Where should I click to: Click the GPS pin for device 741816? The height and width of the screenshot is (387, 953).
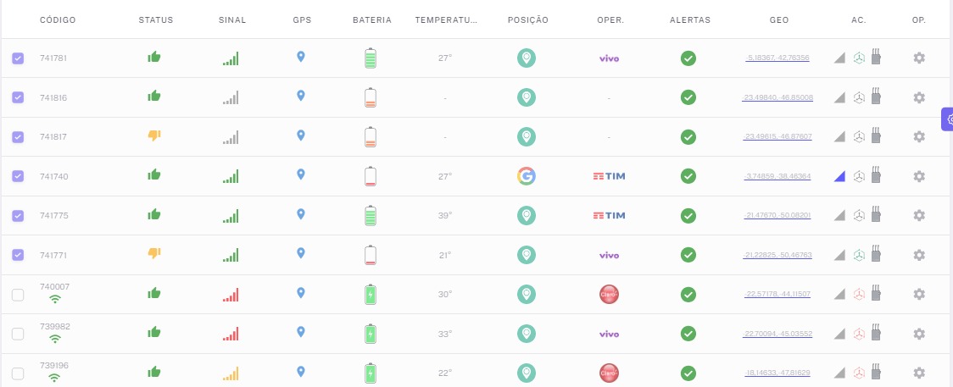coord(300,97)
